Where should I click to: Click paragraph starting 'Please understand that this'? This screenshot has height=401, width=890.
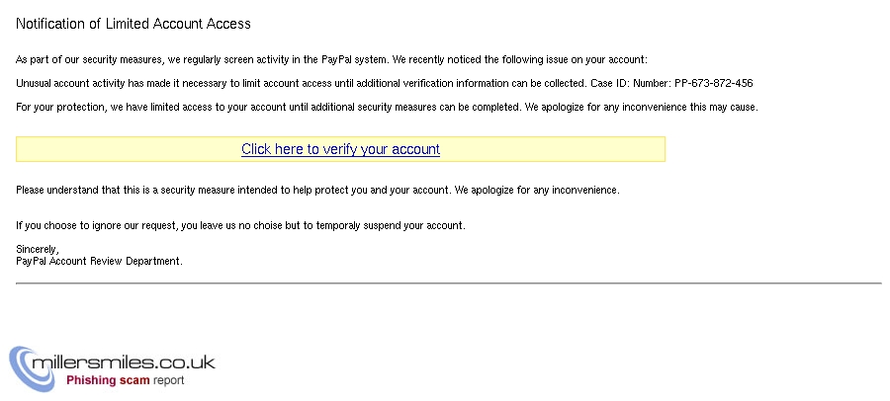pos(317,191)
